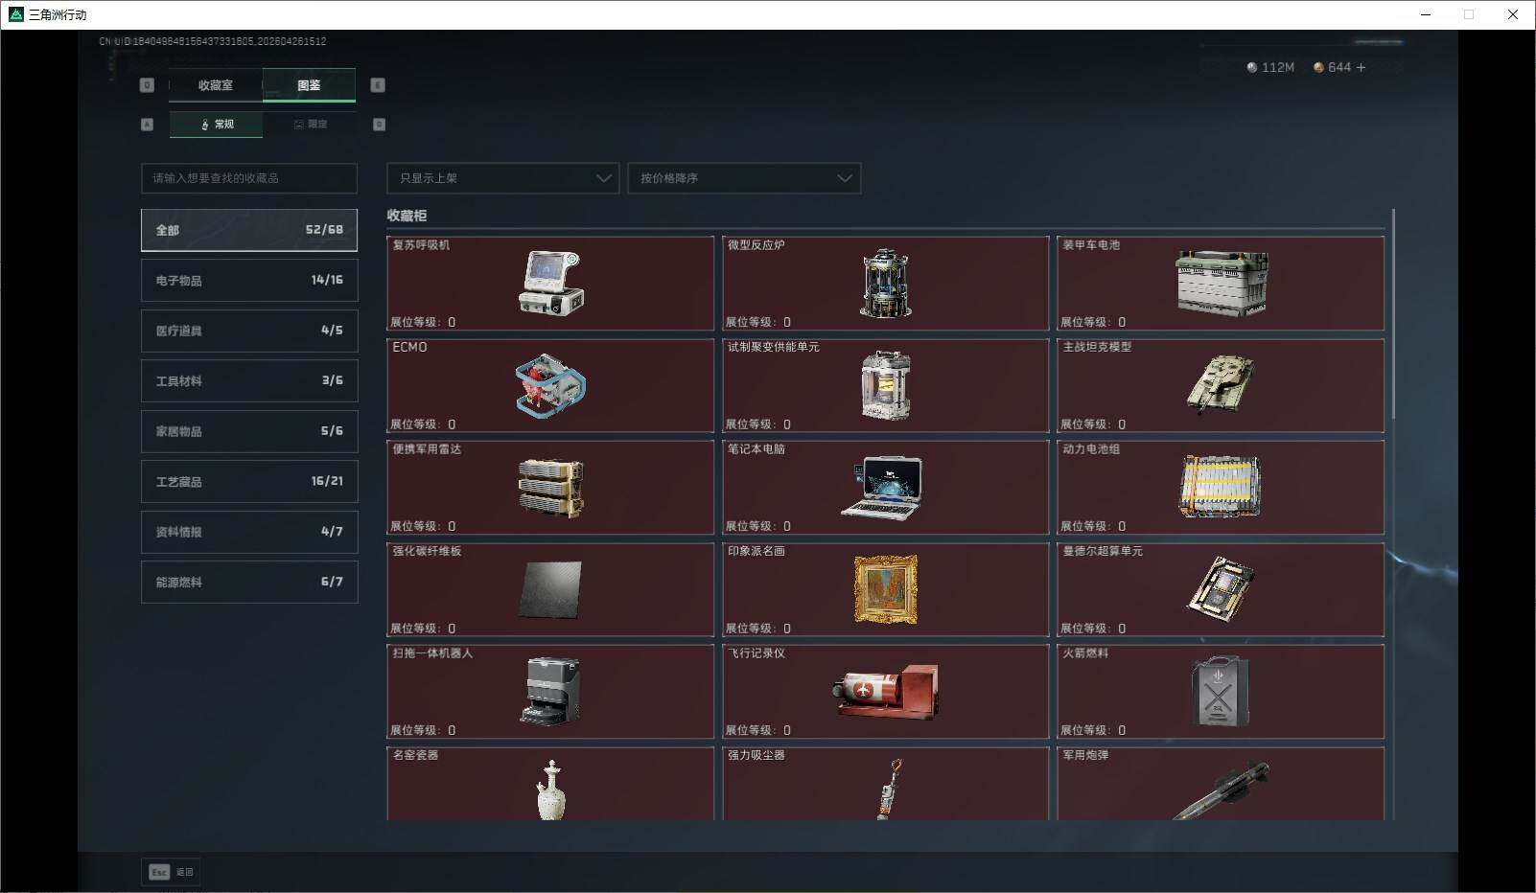Viewport: 1536px width, 893px height.
Task: Select the 常规 sub-tab
Action: coord(216,125)
